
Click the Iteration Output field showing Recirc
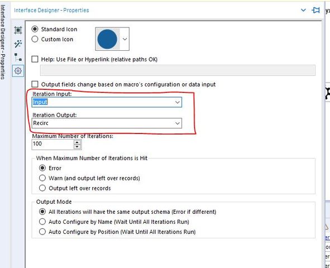pyautogui.click(x=107, y=123)
